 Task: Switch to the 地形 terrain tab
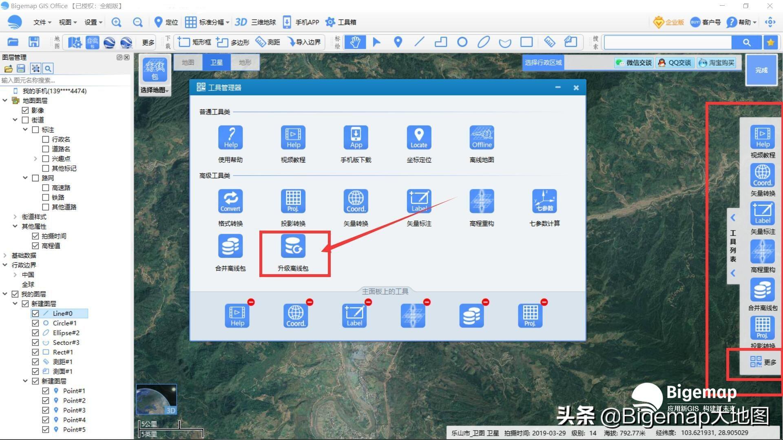pos(245,62)
